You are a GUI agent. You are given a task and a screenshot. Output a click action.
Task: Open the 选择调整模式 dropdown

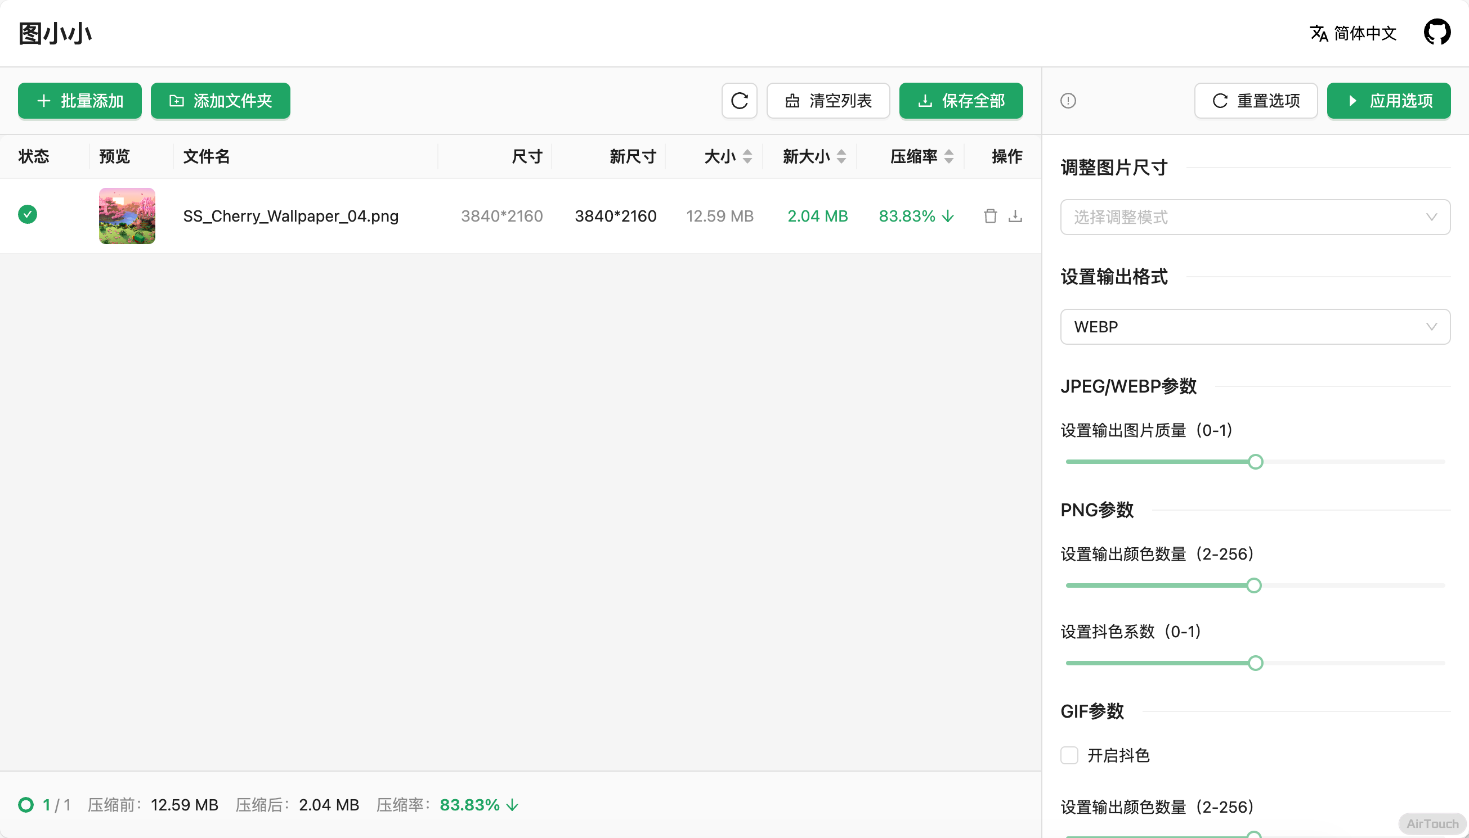(1255, 217)
